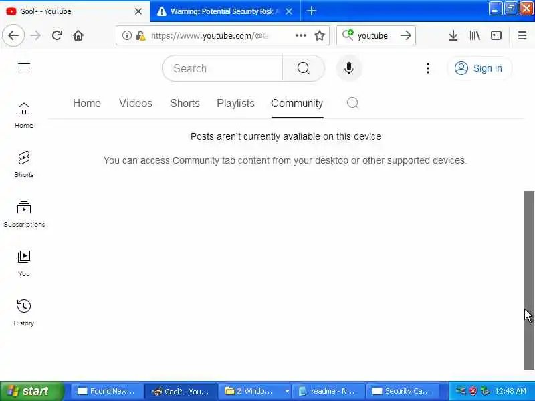The height and width of the screenshot is (401, 535).
Task: Click the search engine magnifier icon
Action: pos(348,35)
